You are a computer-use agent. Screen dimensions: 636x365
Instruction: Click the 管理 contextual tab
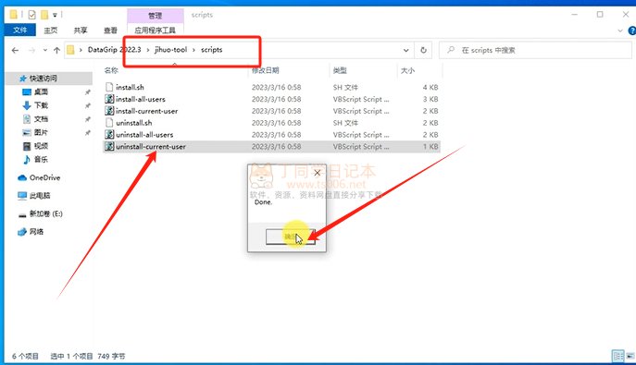155,16
